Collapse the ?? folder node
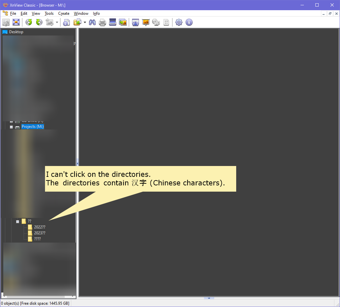340x307 pixels. pyautogui.click(x=17, y=222)
